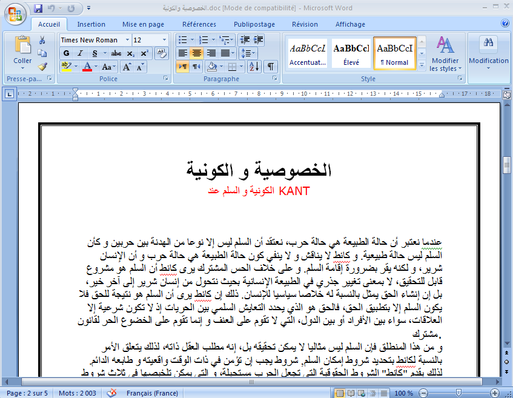Toggle center alignment

point(197,53)
